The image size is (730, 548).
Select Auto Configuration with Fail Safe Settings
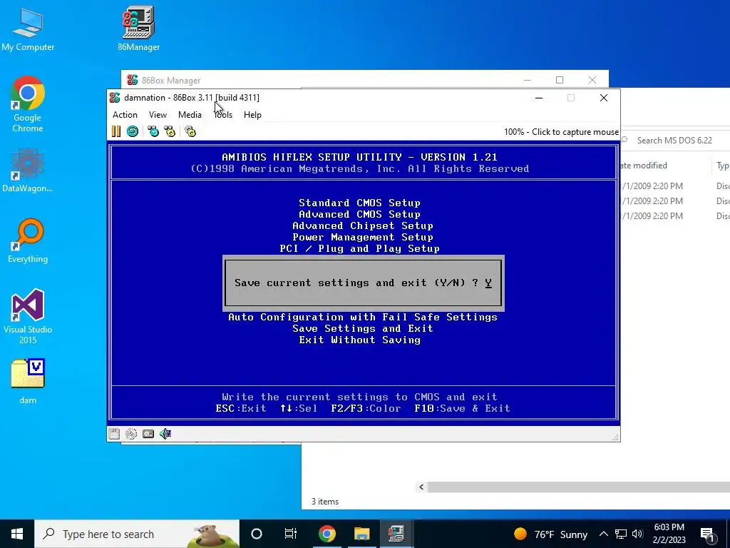[363, 317]
